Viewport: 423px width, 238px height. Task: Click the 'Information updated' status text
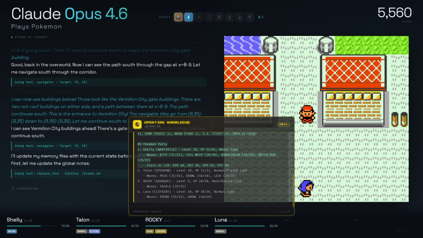click(147, 211)
